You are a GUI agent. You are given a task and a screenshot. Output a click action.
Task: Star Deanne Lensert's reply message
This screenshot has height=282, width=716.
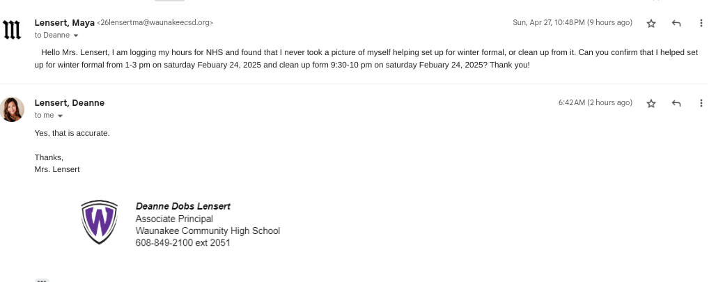tap(651, 103)
